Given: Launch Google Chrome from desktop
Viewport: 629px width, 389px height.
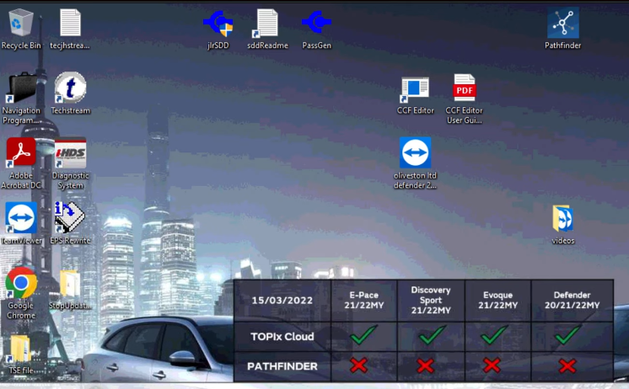Looking at the screenshot, I should [21, 282].
